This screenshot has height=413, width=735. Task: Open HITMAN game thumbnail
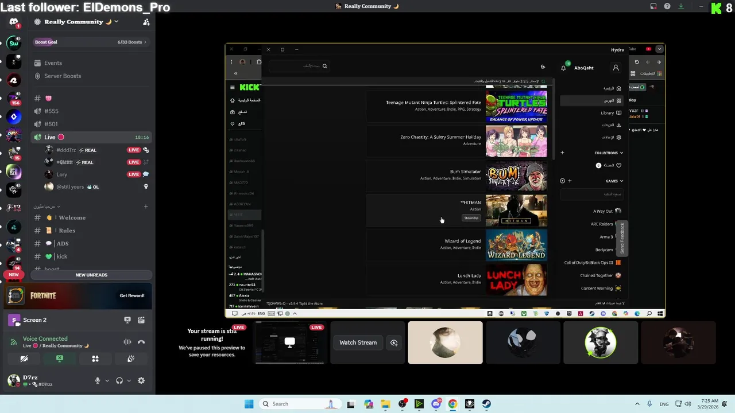click(x=516, y=211)
